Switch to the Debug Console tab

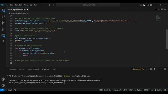33,69
